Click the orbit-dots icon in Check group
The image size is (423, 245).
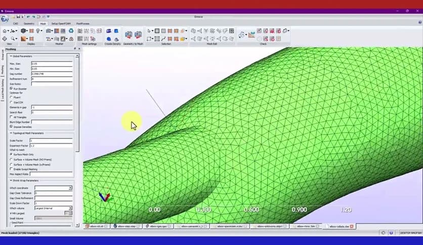click(x=242, y=35)
